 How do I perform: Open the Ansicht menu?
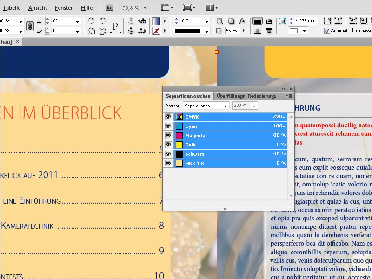(x=38, y=8)
